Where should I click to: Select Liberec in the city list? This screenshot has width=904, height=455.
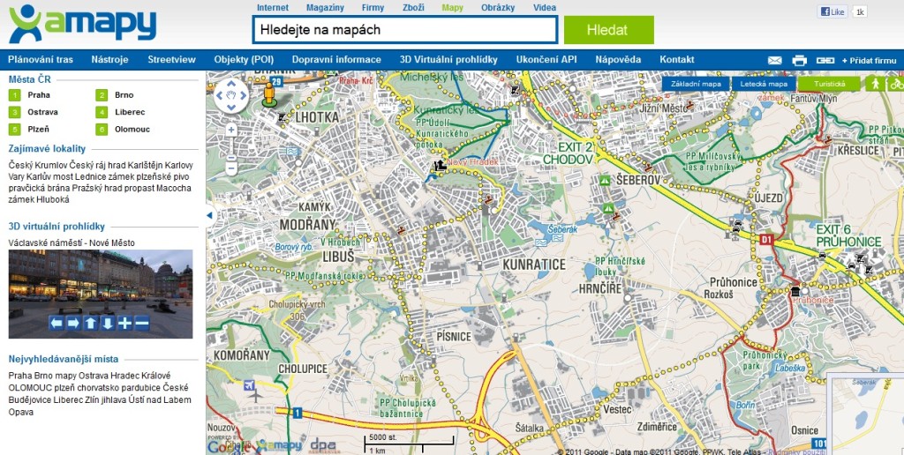[x=130, y=112]
